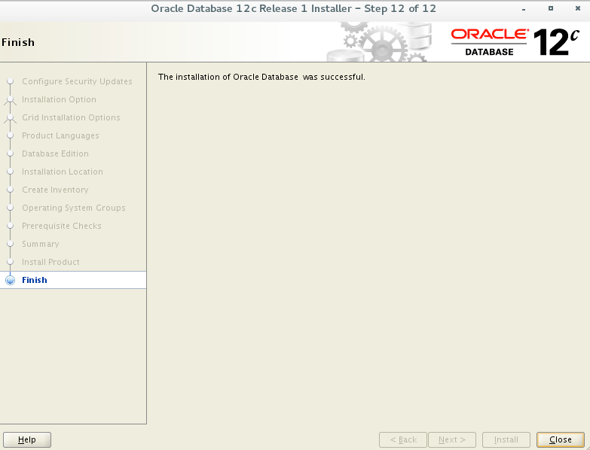Select the Summary step
The height and width of the screenshot is (450, 590).
(41, 244)
